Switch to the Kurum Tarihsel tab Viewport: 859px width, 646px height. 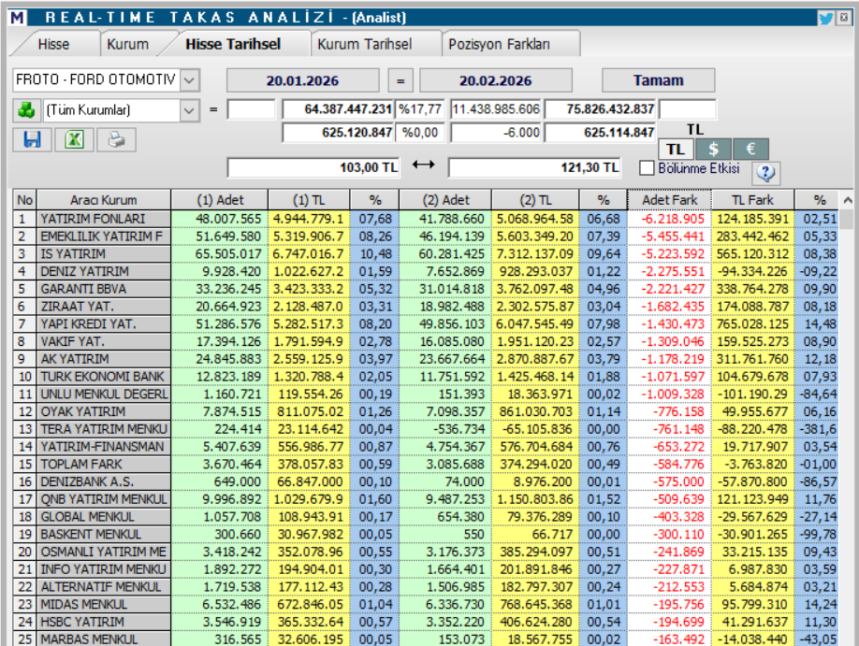364,44
